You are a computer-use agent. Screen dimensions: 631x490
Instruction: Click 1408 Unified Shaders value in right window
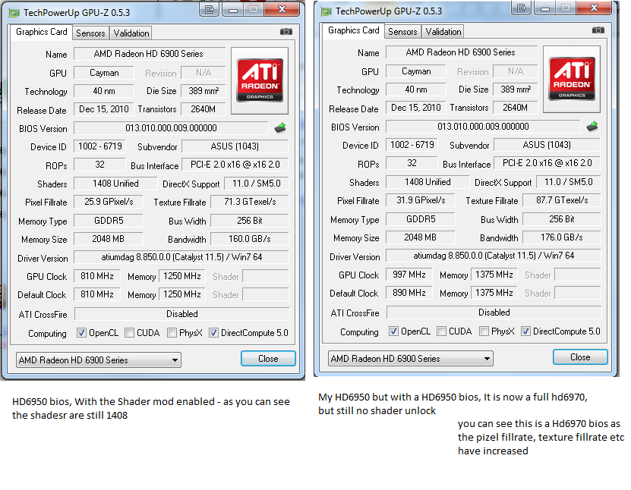point(428,182)
